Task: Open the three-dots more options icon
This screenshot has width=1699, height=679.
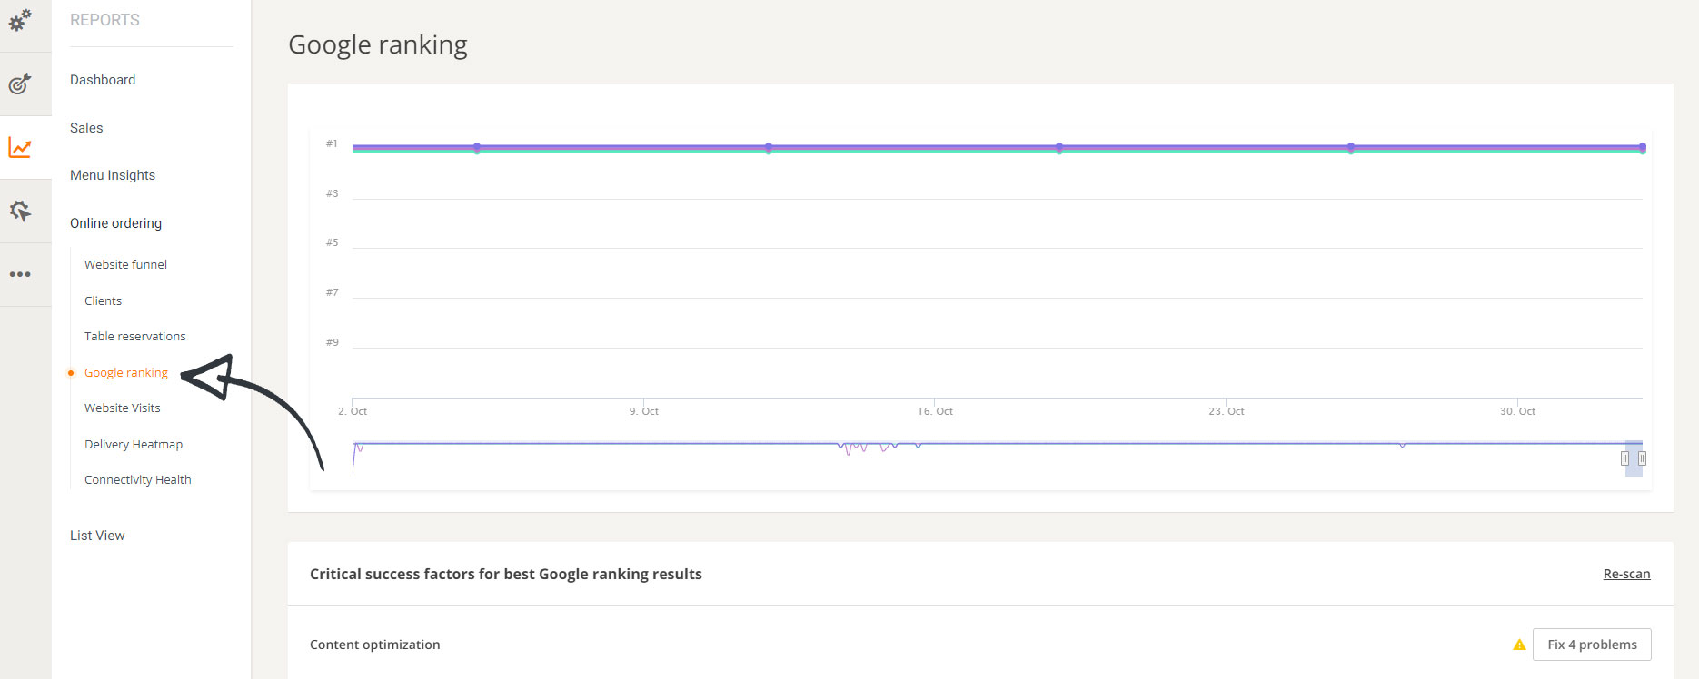Action: point(20,274)
